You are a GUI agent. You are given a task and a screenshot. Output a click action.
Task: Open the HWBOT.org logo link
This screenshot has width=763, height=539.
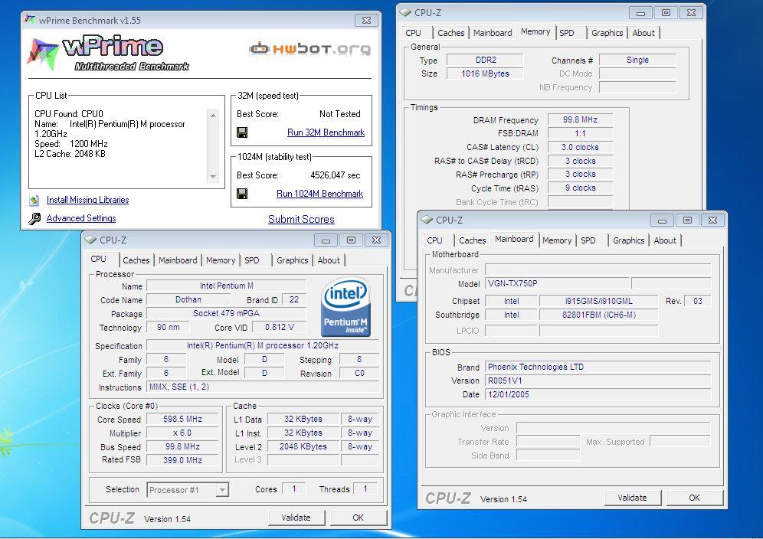coord(309,49)
